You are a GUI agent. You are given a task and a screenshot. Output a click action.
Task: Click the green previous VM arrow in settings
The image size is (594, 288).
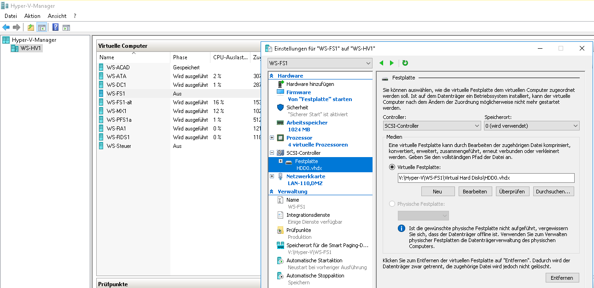381,63
